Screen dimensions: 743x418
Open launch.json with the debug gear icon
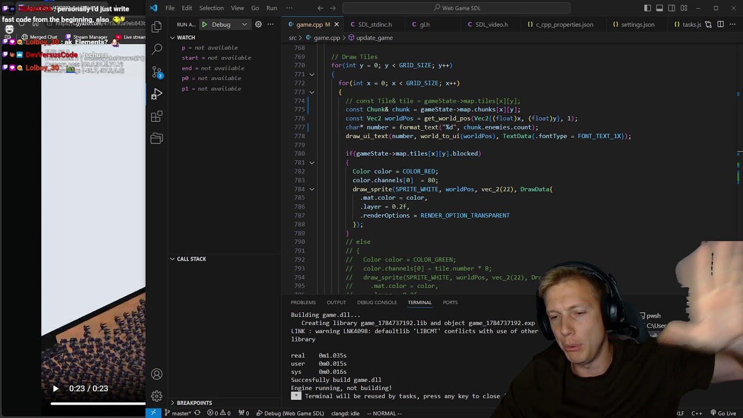click(258, 24)
